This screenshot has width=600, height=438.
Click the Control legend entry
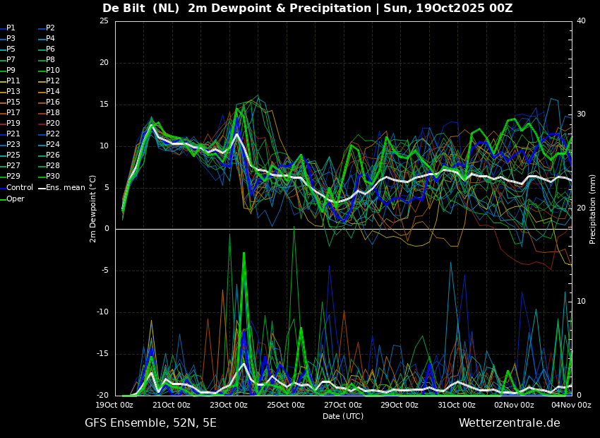17,188
